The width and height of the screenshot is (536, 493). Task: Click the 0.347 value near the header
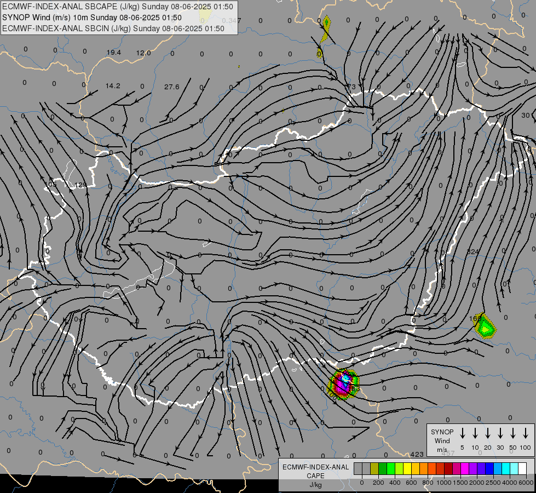coord(232,20)
